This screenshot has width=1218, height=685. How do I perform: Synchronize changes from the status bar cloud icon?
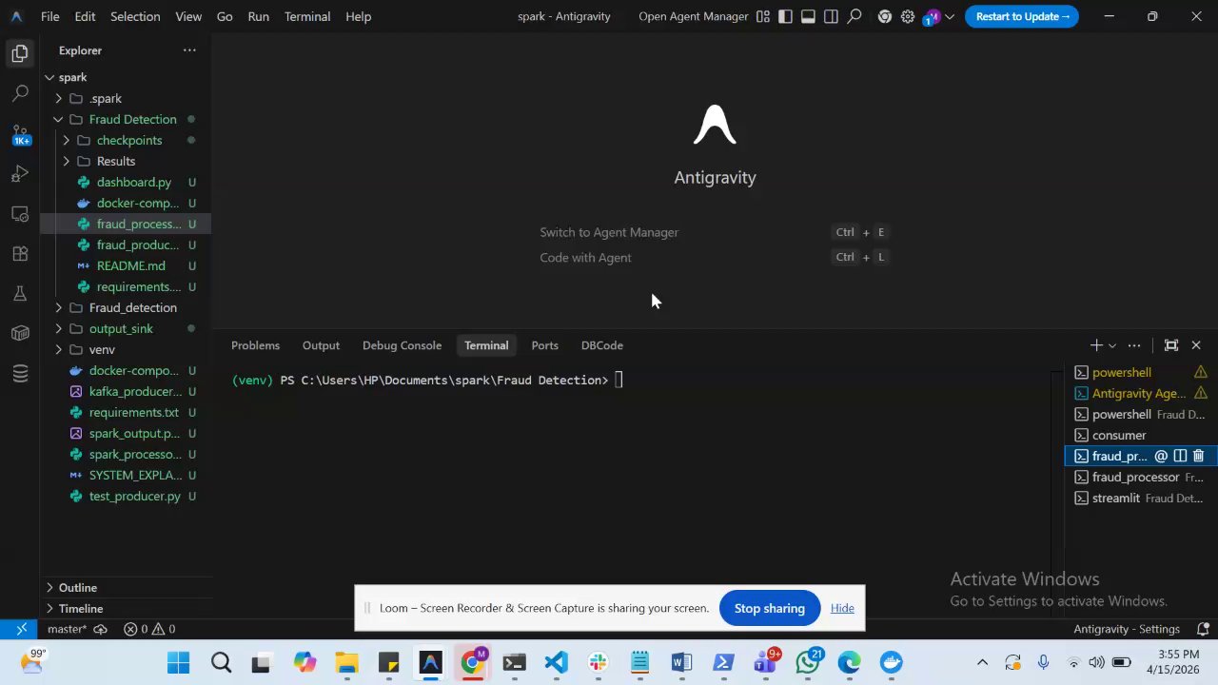(x=101, y=629)
